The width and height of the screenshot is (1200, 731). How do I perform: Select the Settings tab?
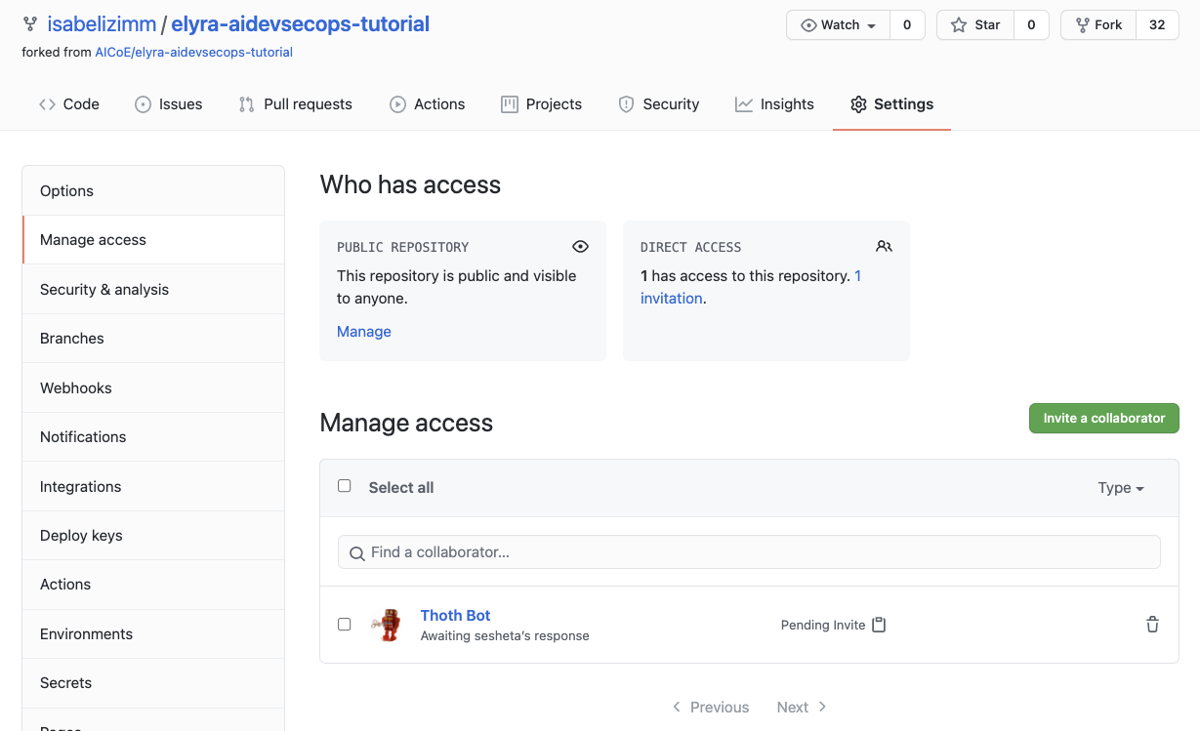pos(891,104)
